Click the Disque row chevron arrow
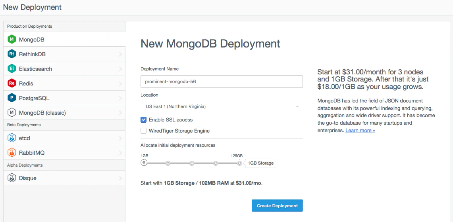 (x=120, y=178)
